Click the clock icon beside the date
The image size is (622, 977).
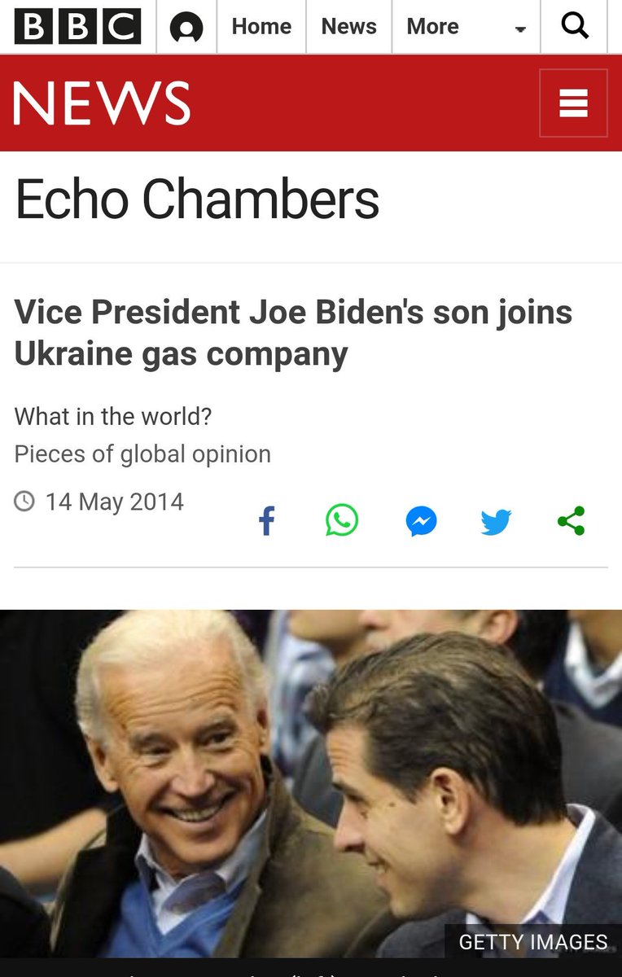pyautogui.click(x=25, y=501)
